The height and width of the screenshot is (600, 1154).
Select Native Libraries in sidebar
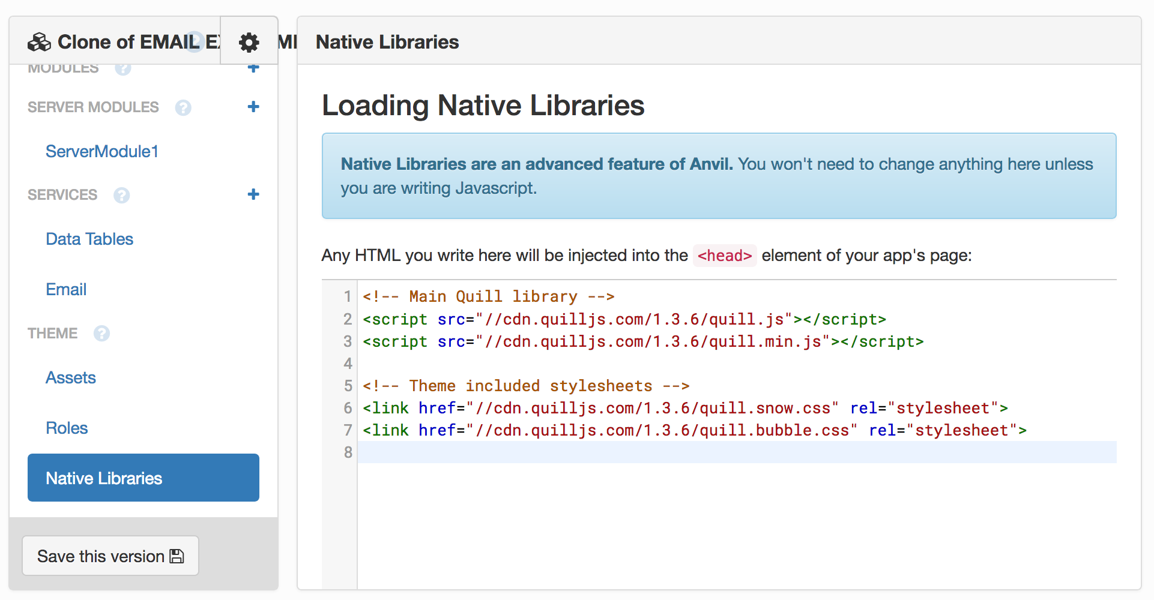(143, 478)
